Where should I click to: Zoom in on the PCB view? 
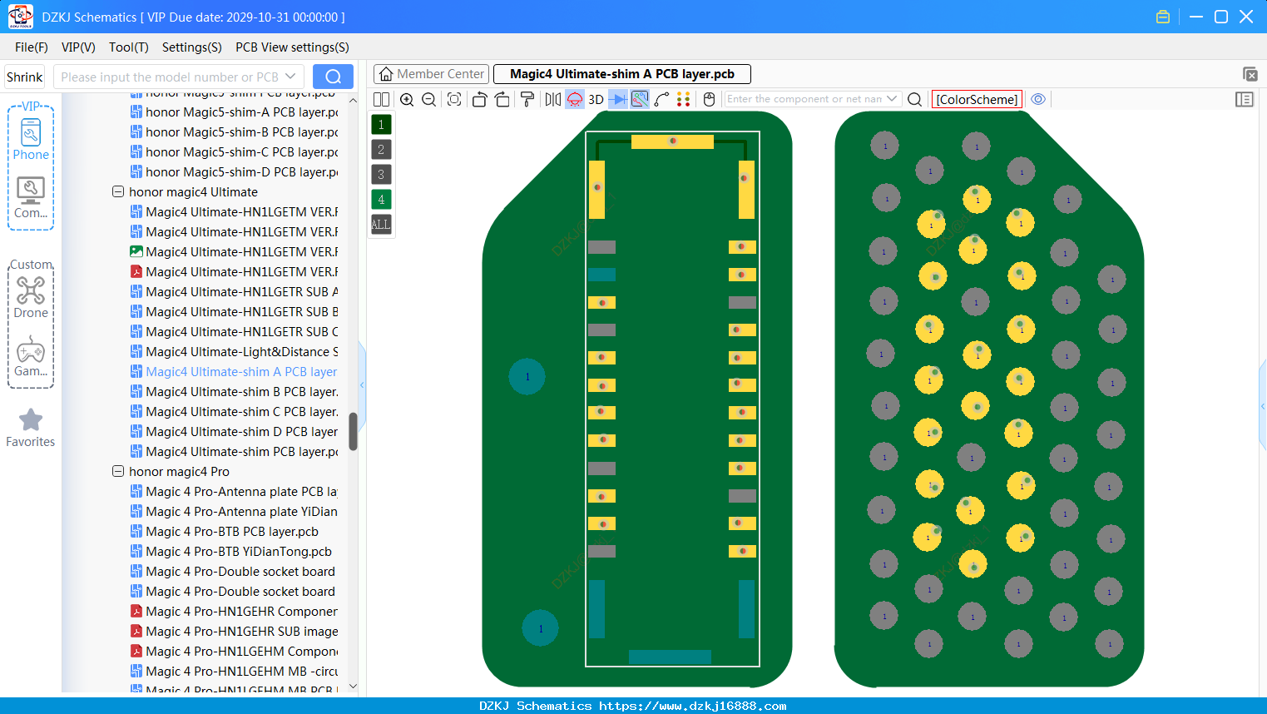point(407,99)
